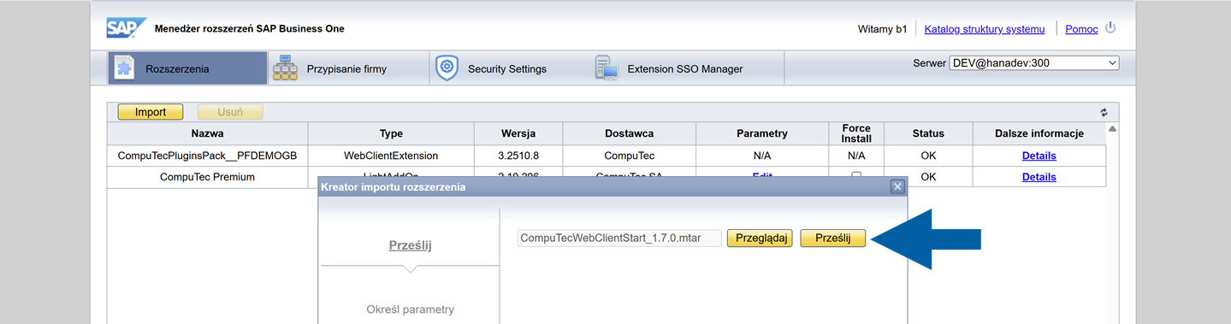This screenshot has width=1231, height=324.
Task: Select the Prześlij wizard step
Action: point(411,245)
